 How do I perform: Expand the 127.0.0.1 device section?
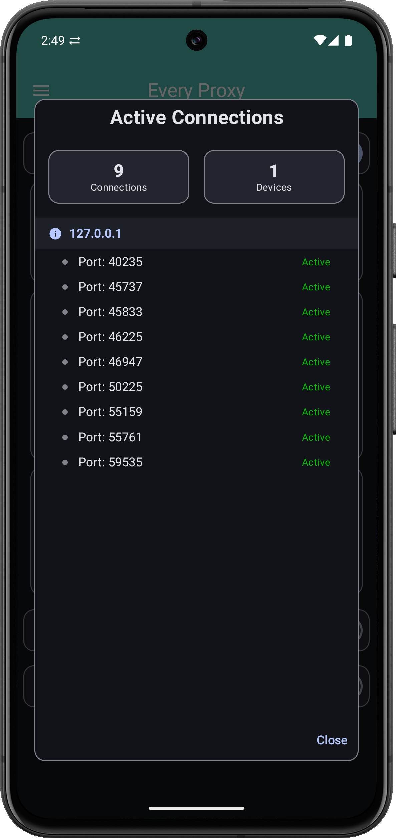coord(95,233)
